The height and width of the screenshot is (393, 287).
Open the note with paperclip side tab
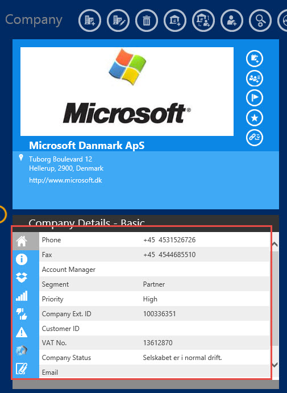[x=22, y=369]
